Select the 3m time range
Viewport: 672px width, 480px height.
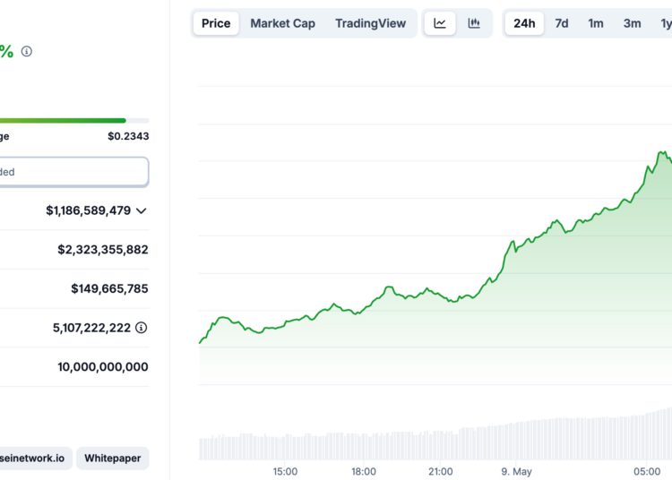pos(633,23)
